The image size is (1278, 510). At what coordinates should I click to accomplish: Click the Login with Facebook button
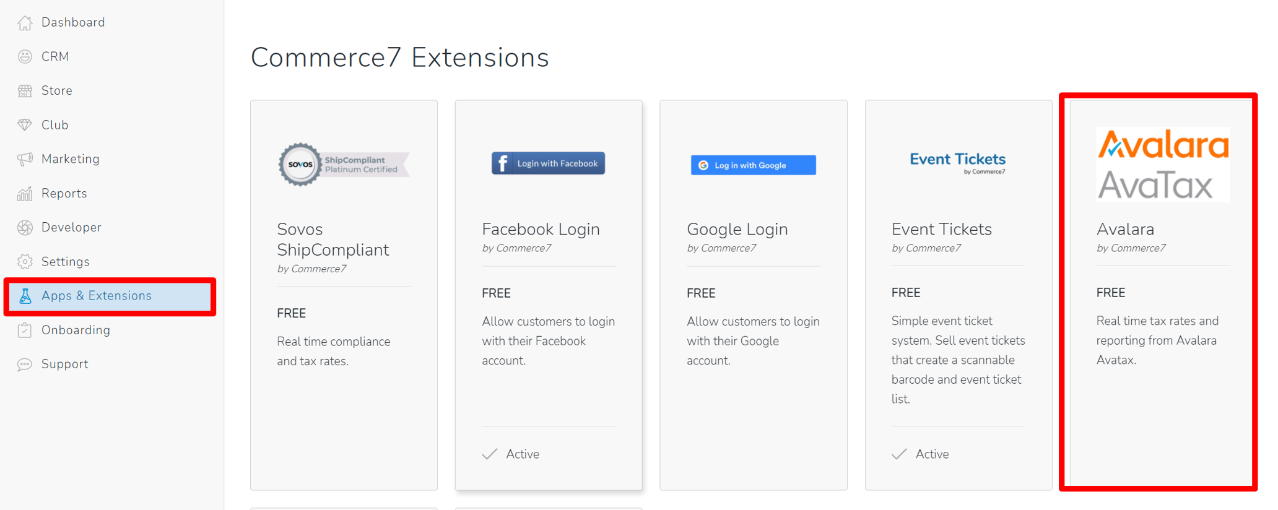(x=547, y=163)
